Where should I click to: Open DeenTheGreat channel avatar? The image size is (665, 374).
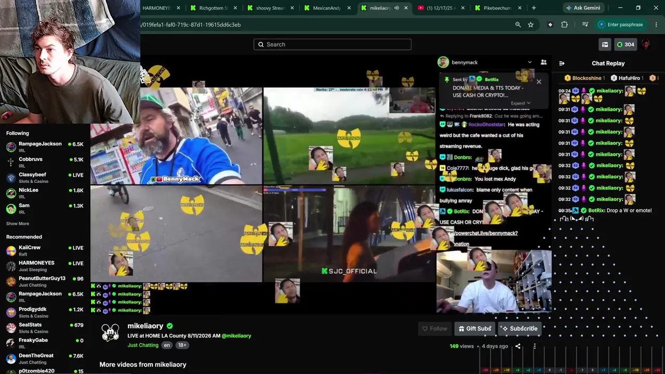pyautogui.click(x=11, y=359)
